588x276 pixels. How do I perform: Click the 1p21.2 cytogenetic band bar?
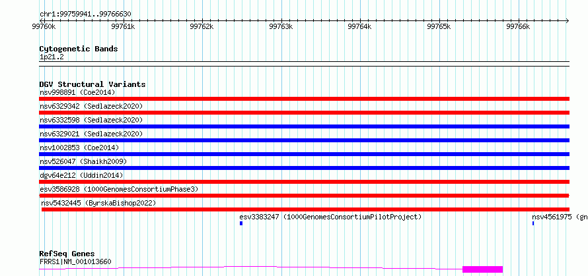point(304,64)
